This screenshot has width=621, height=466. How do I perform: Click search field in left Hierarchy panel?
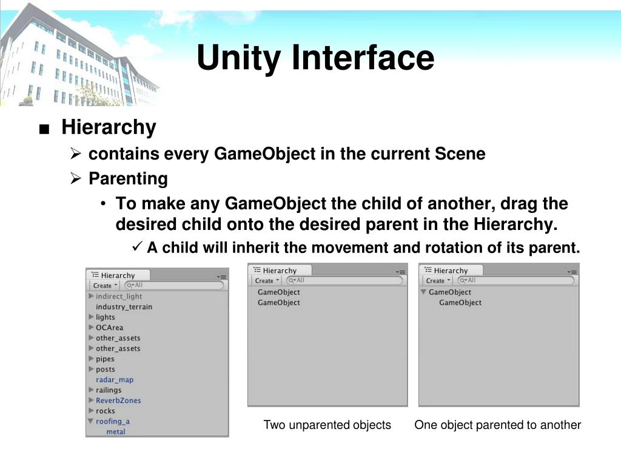tap(174, 285)
